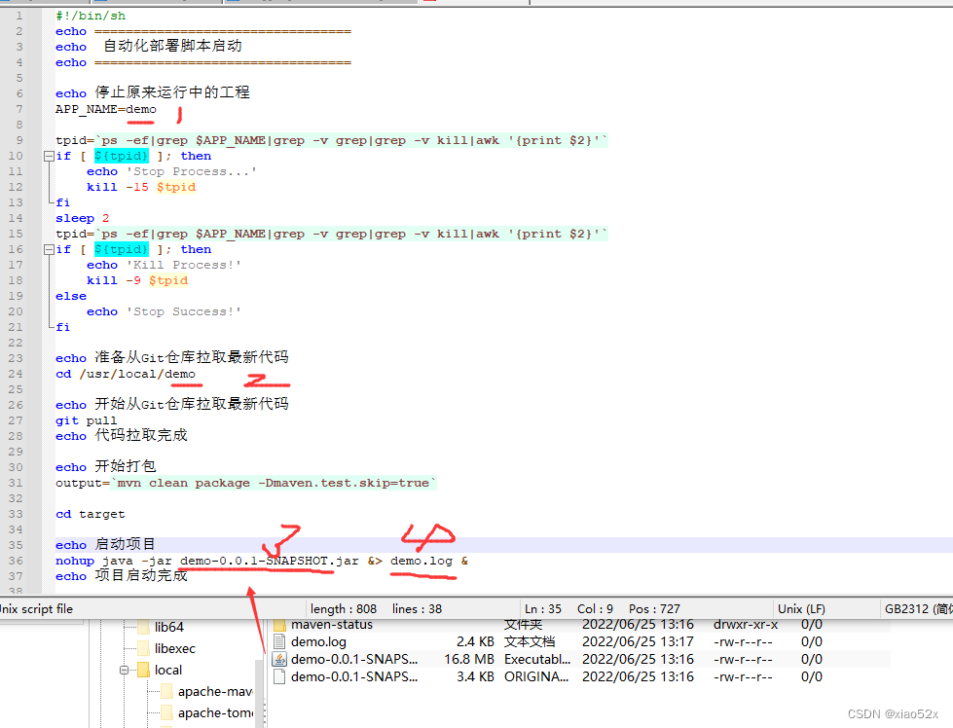Viewport: 953px width, 728px height.
Task: Click the local folder icon
Action: pos(143,670)
